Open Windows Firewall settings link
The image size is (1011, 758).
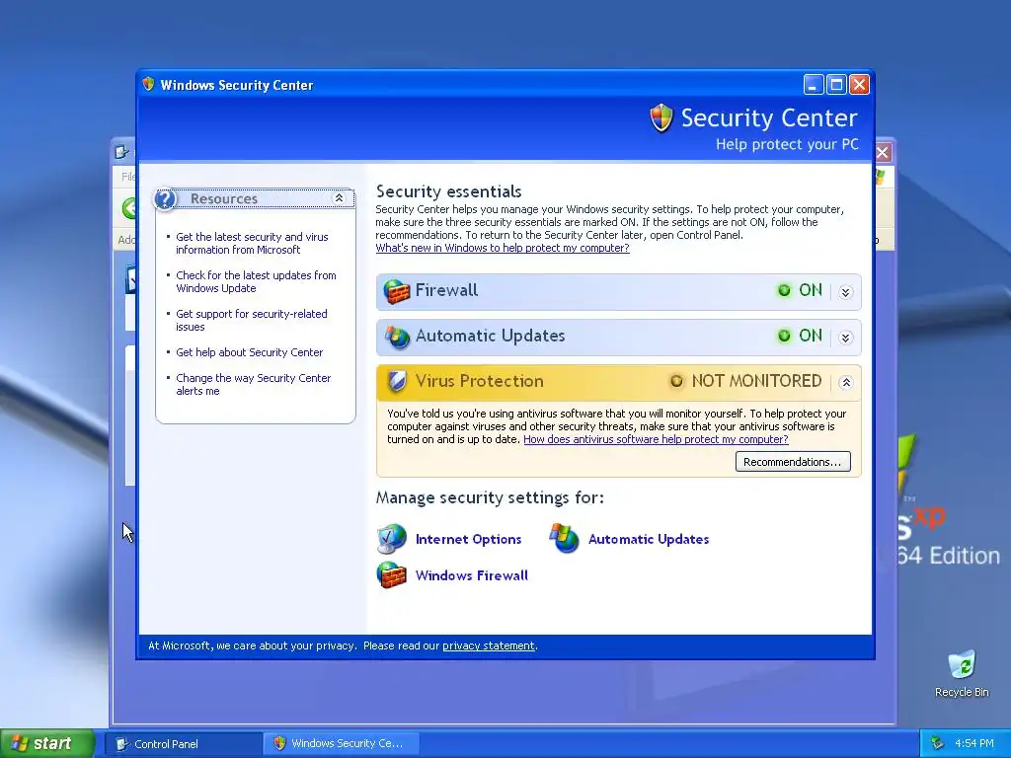[472, 575]
